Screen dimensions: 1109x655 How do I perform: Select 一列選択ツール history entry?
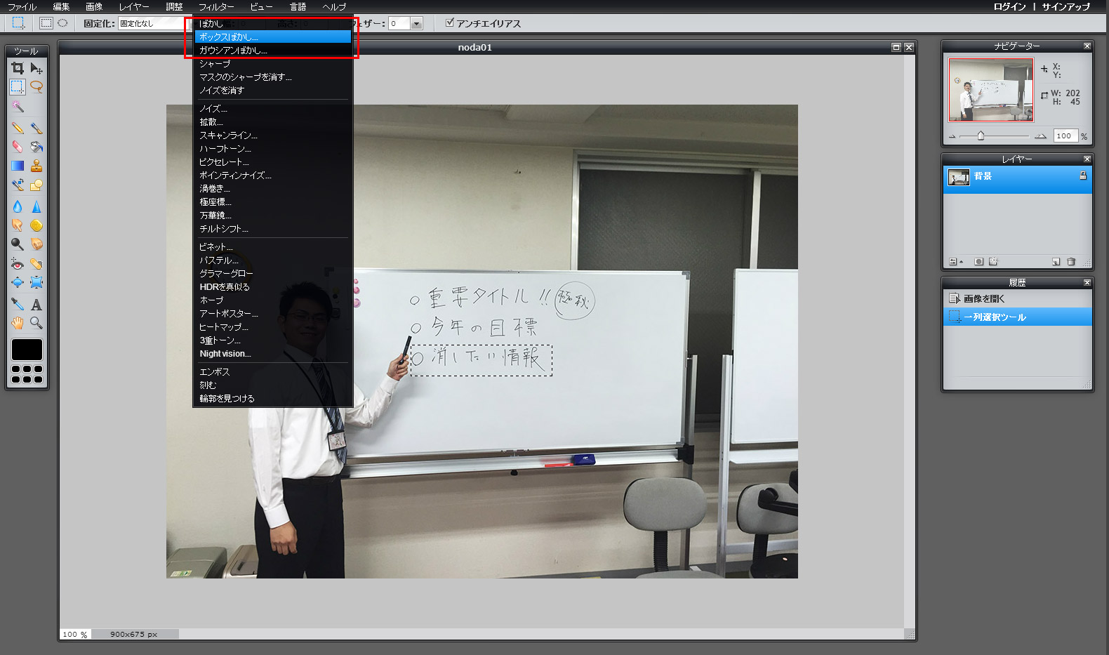[1018, 317]
